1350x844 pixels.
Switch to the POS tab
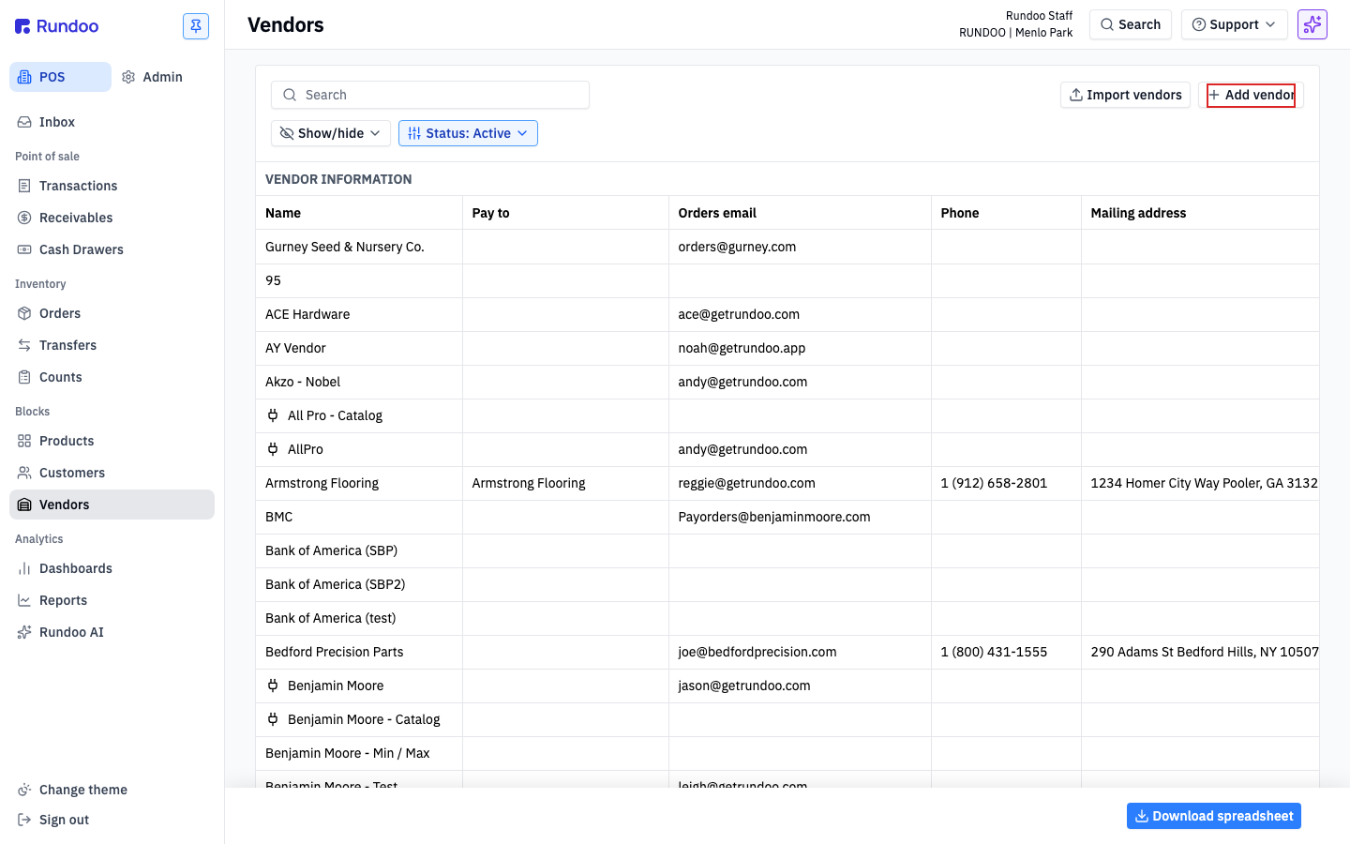[x=60, y=77]
